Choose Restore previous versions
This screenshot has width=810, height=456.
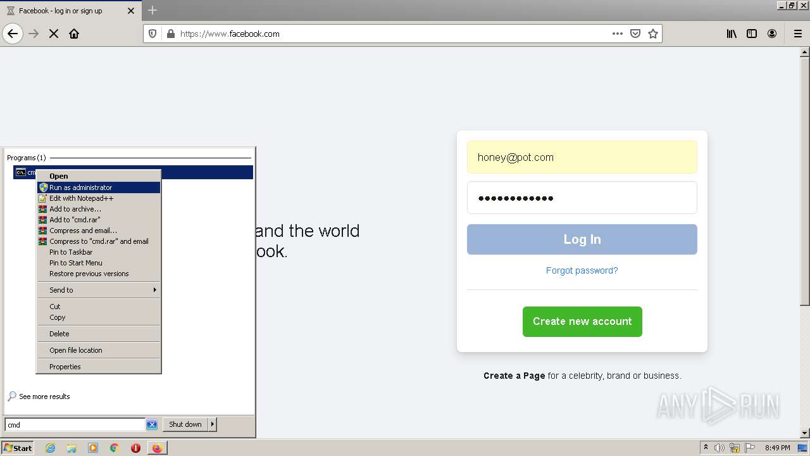click(x=98, y=274)
